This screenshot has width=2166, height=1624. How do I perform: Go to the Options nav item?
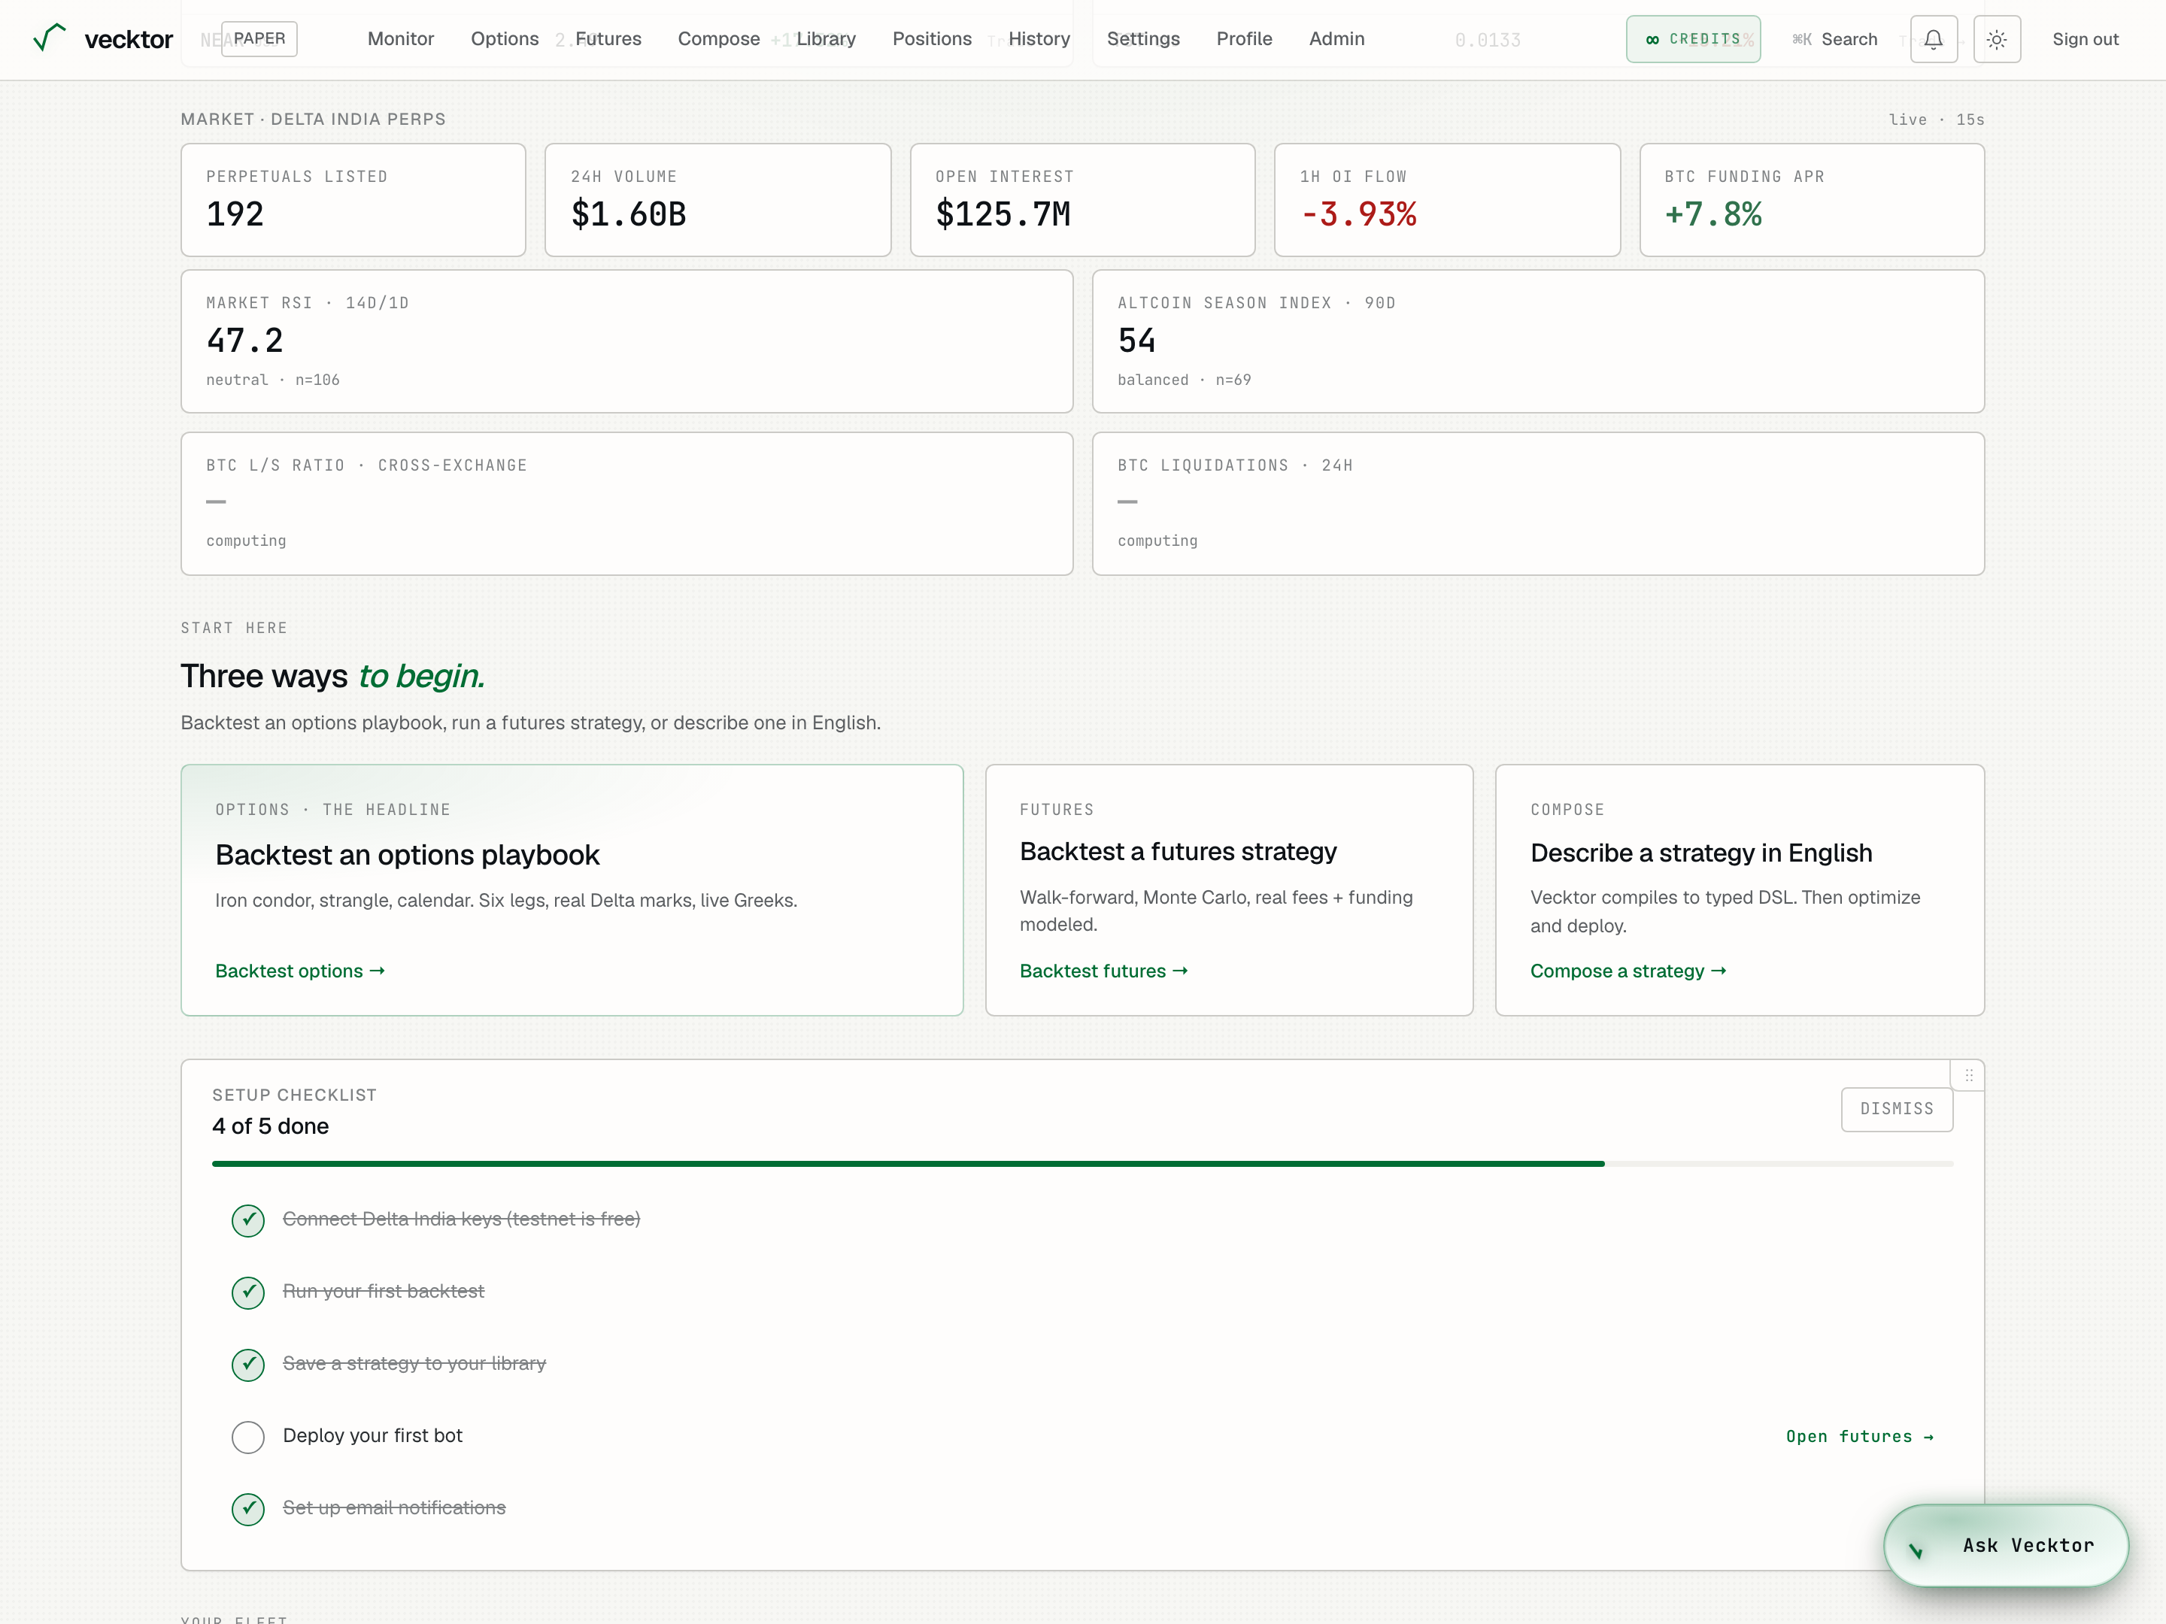coord(505,39)
